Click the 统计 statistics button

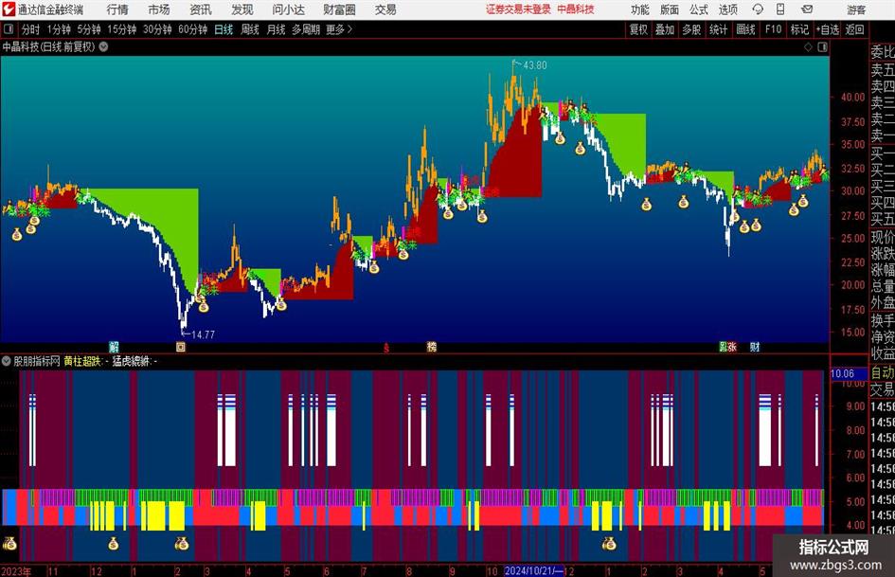718,29
